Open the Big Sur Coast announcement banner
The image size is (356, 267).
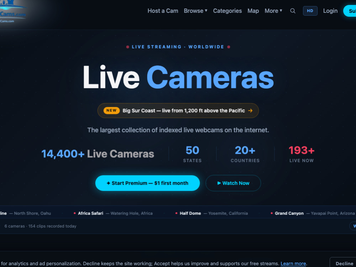point(178,111)
